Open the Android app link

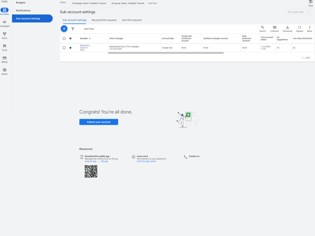(90, 161)
